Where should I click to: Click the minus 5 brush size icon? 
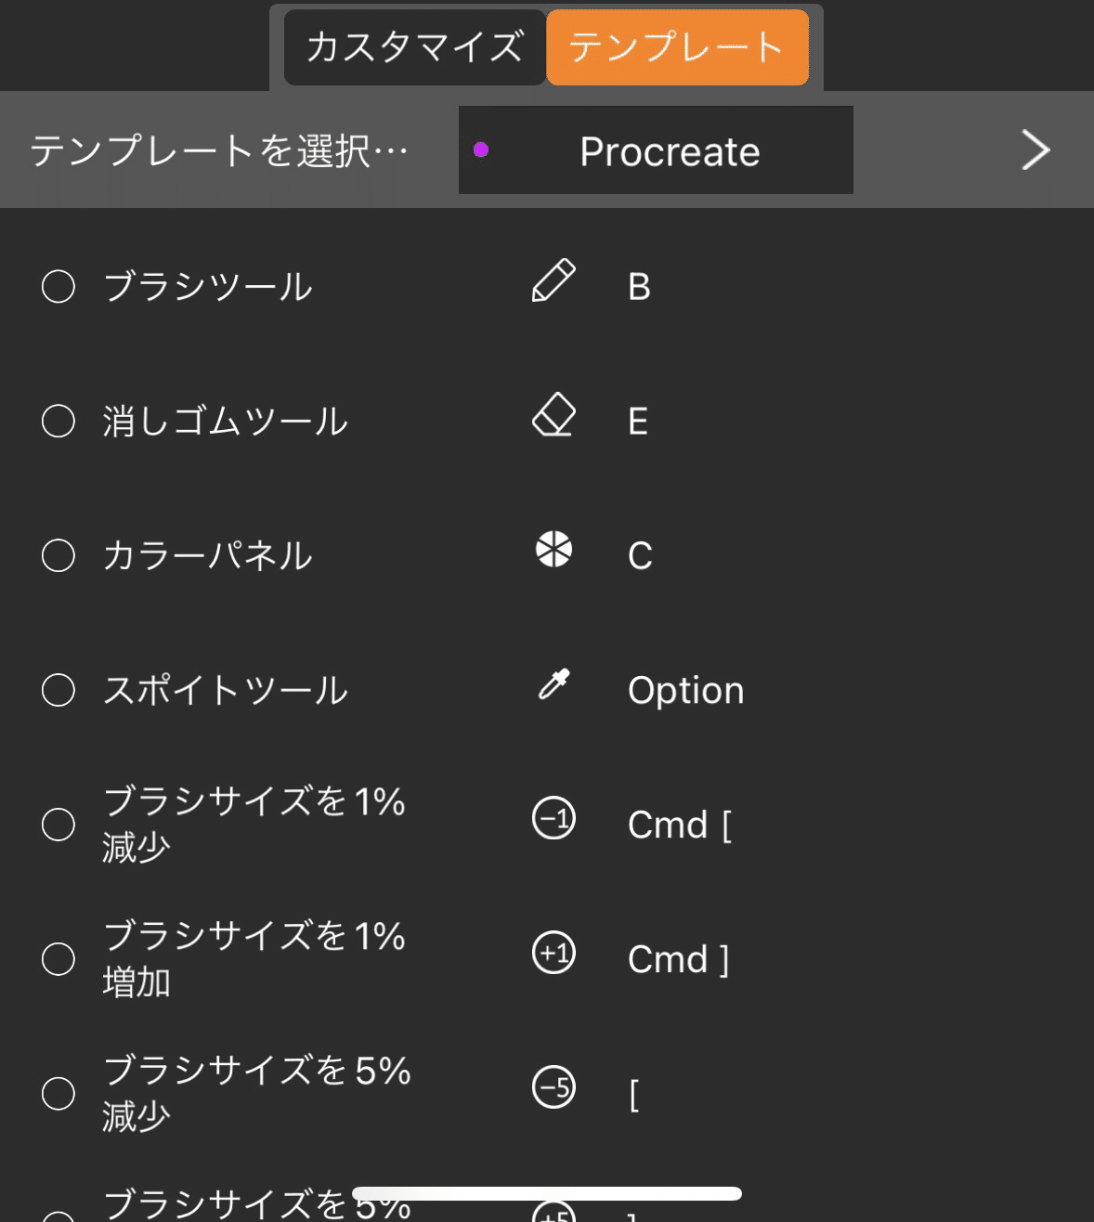[554, 1088]
